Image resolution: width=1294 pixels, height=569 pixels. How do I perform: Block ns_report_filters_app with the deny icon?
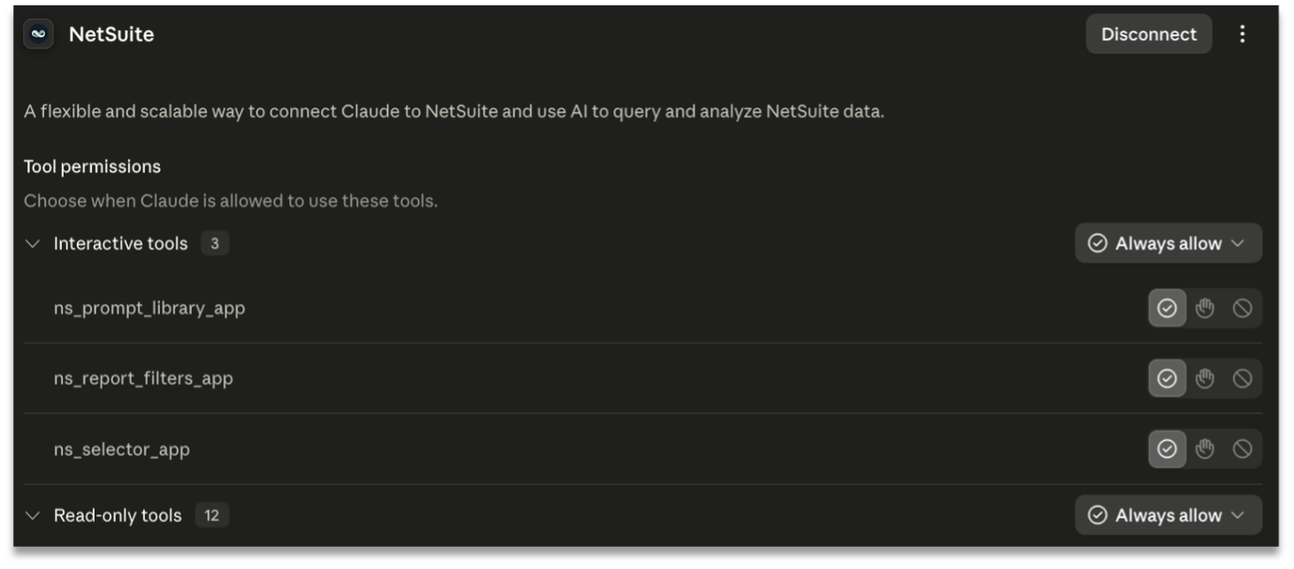[x=1242, y=378]
